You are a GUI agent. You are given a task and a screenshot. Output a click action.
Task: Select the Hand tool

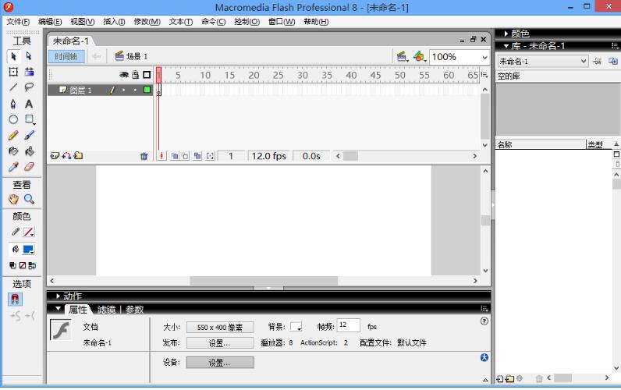tap(13, 200)
